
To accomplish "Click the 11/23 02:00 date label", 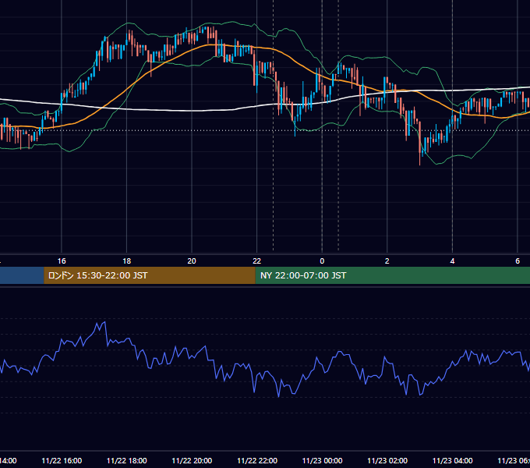I will pyautogui.click(x=387, y=461).
